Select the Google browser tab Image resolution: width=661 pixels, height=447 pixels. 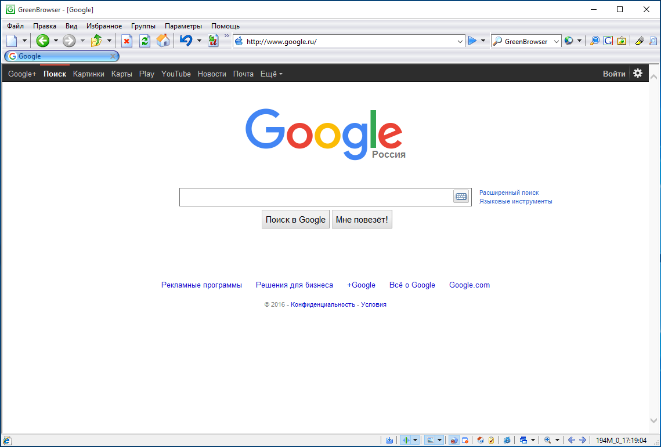click(x=62, y=56)
